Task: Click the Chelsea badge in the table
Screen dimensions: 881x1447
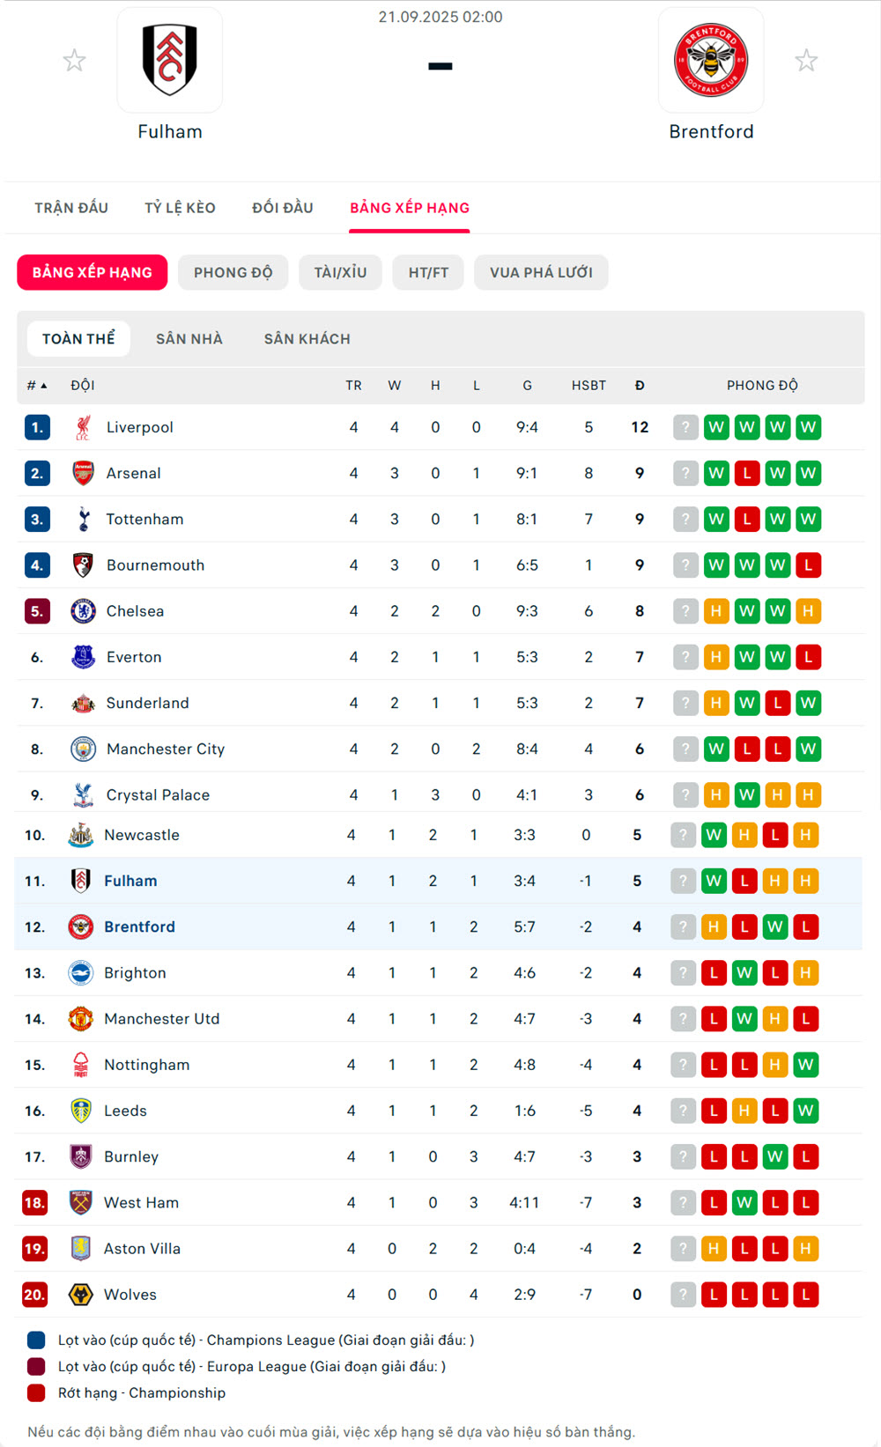Action: point(83,611)
